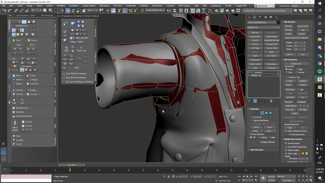Click Go to Start playback button

239,176
